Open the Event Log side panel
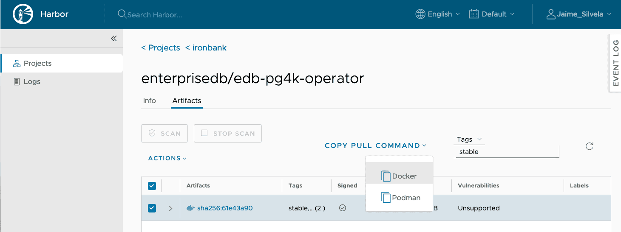This screenshot has width=621, height=232. (x=615, y=63)
